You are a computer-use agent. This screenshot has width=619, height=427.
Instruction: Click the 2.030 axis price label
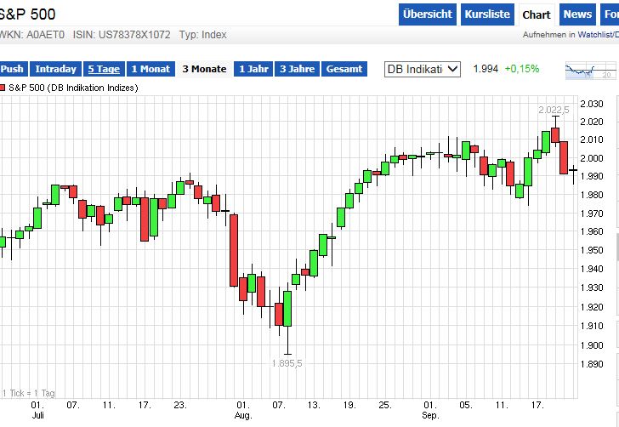[x=592, y=104]
